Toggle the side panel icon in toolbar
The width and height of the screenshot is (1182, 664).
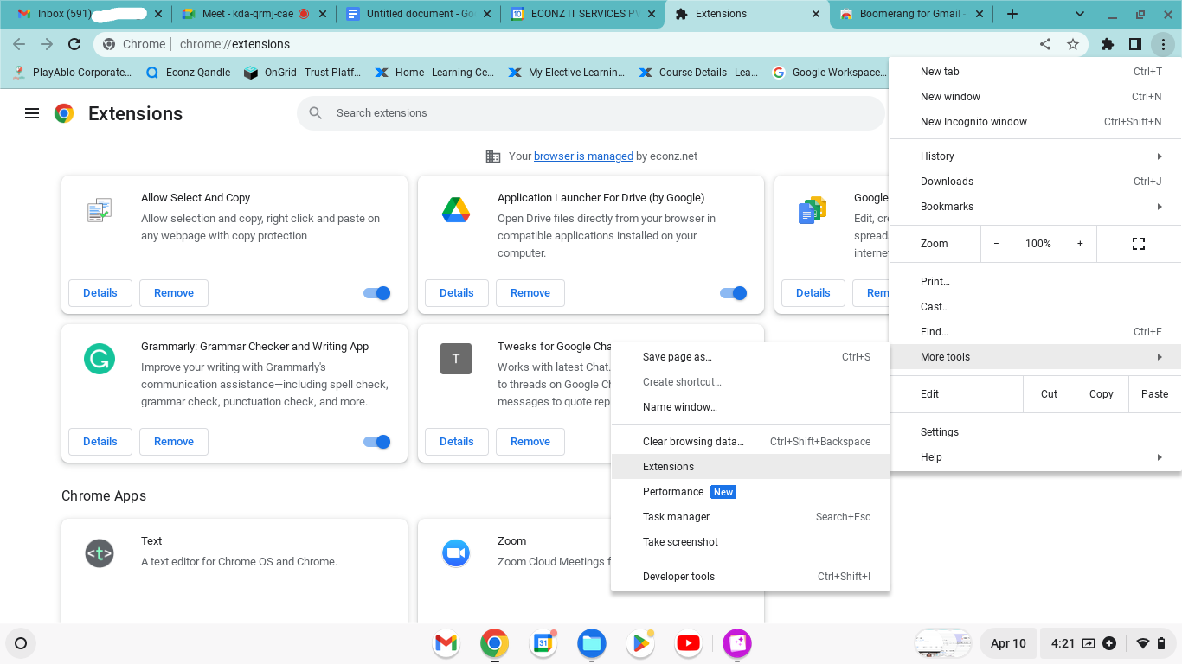[1135, 44]
